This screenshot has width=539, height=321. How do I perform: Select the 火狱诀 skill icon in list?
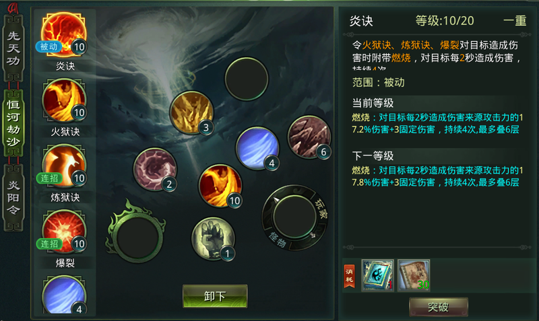point(64,100)
